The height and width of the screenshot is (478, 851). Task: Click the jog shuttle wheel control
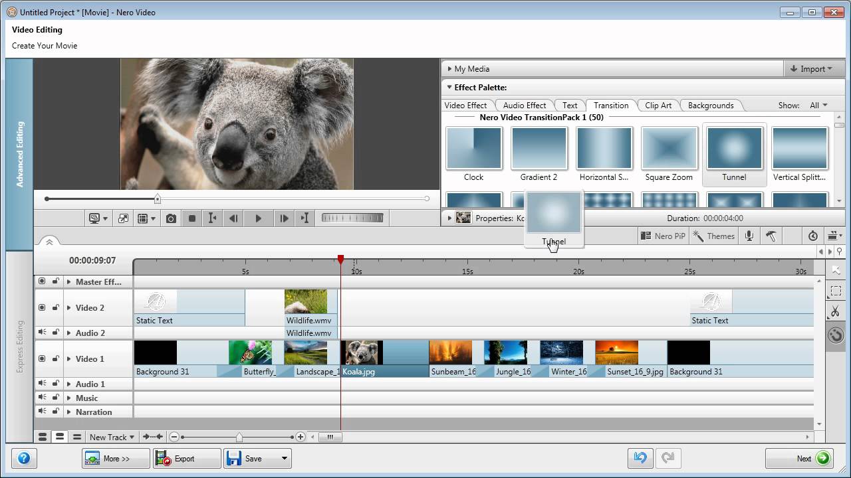(x=352, y=218)
